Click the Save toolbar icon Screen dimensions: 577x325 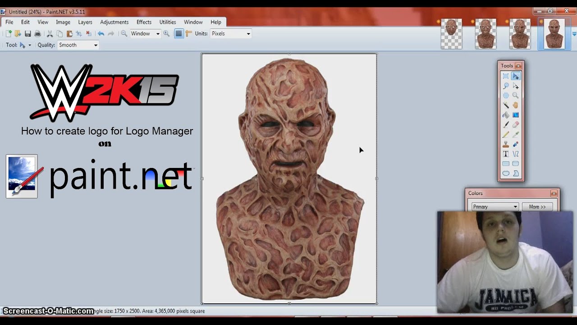(28, 33)
